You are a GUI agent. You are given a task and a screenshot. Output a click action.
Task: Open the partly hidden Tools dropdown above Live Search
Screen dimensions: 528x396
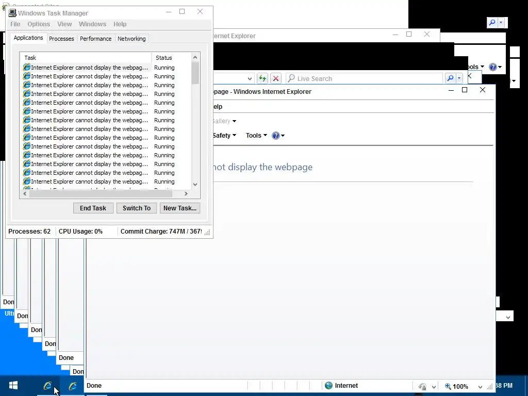point(475,67)
